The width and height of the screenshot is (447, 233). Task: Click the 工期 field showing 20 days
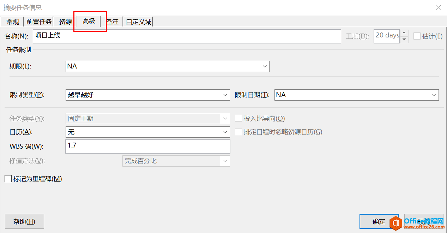[387, 36]
